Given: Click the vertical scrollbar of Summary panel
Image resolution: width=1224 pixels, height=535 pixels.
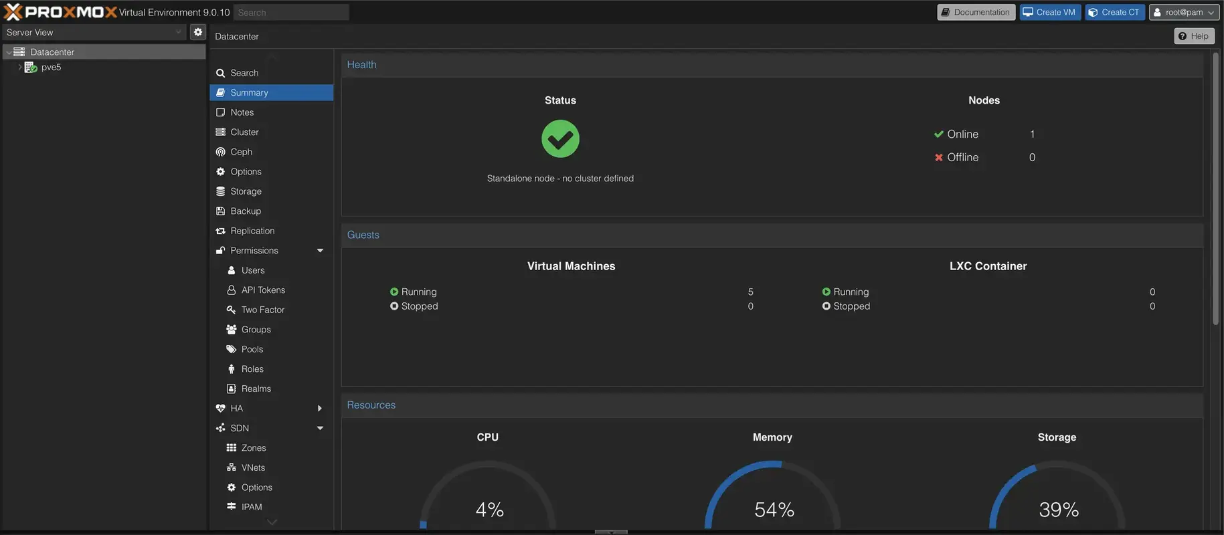Looking at the screenshot, I should [1215, 187].
